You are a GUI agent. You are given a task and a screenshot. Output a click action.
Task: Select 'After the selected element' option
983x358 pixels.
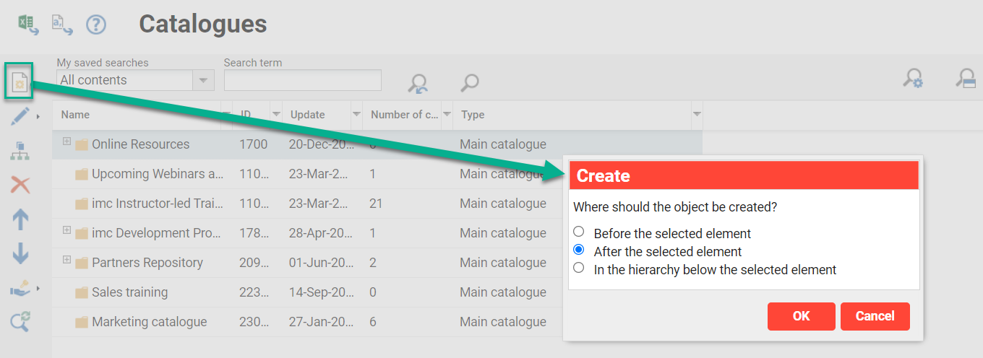point(578,250)
